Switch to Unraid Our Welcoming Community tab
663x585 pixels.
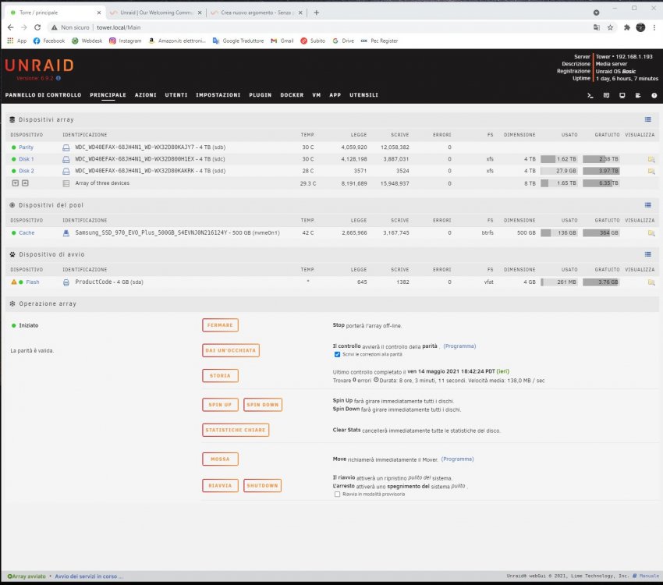coord(155,12)
